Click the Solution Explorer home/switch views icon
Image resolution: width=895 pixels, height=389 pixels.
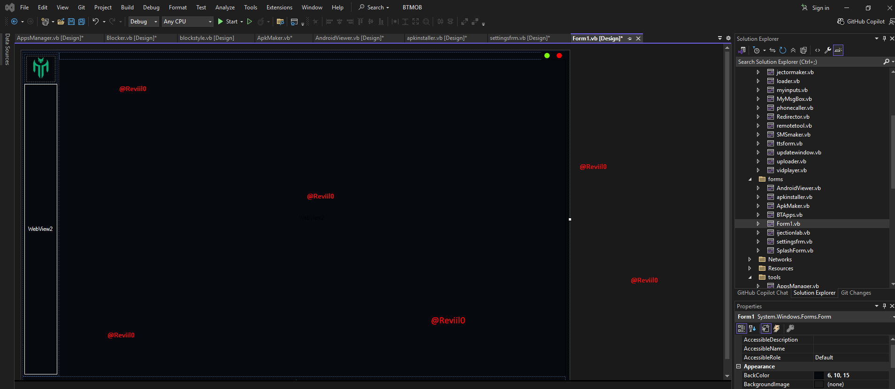(x=742, y=50)
